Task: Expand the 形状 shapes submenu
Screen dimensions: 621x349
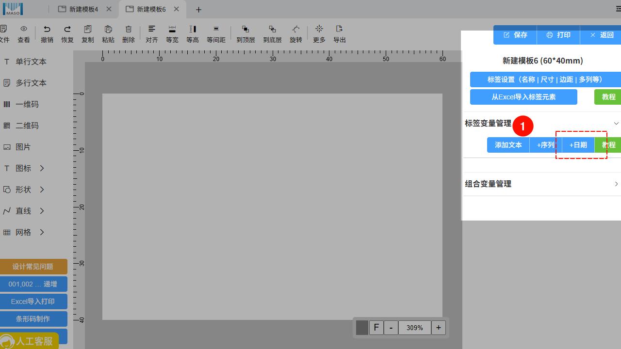Action: click(x=42, y=190)
